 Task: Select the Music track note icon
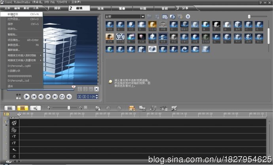14,156
